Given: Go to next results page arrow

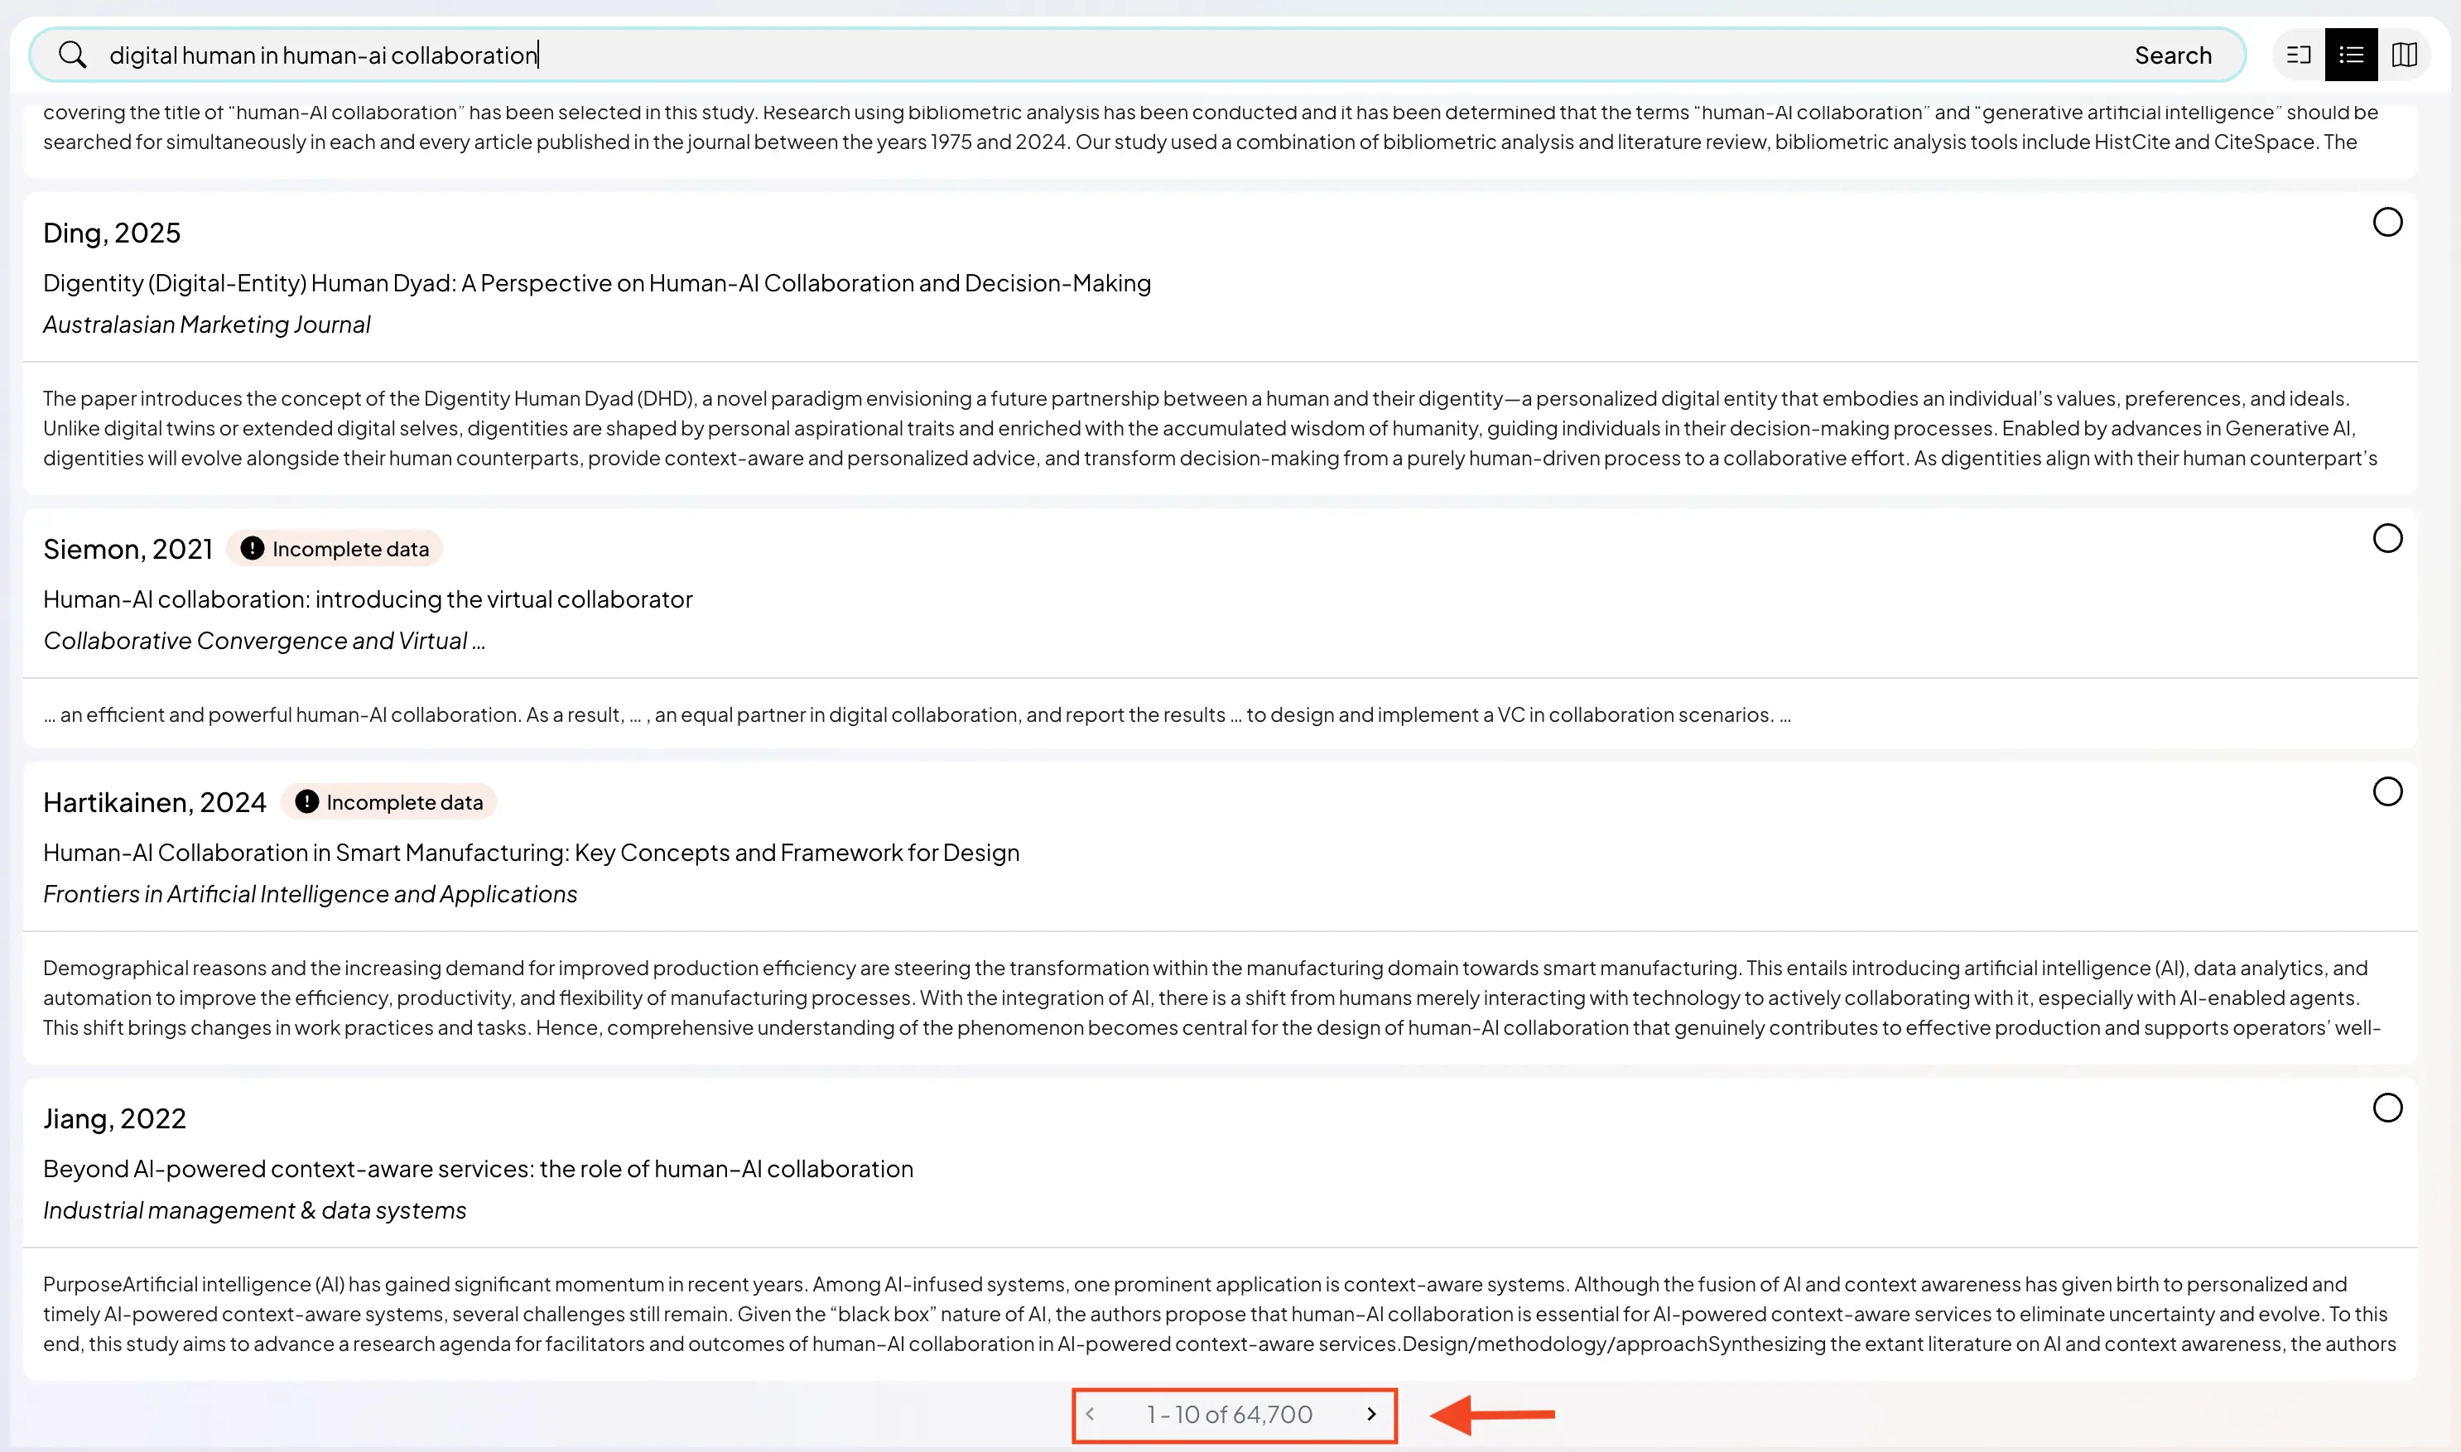Looking at the screenshot, I should 1371,1415.
